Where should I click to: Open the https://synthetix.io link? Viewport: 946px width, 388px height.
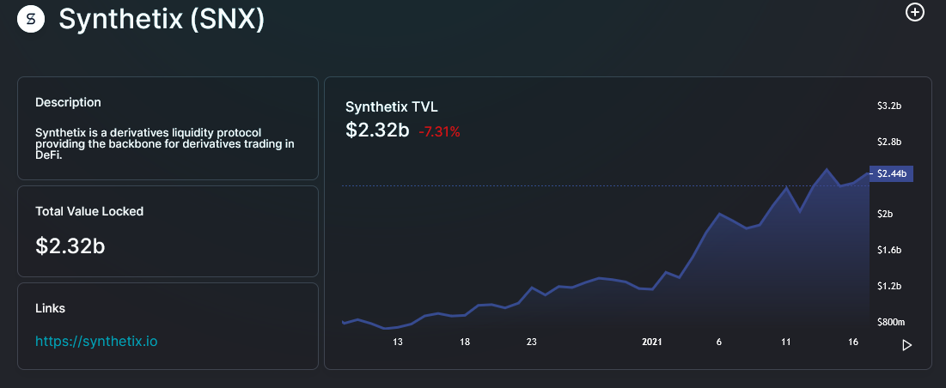click(96, 341)
